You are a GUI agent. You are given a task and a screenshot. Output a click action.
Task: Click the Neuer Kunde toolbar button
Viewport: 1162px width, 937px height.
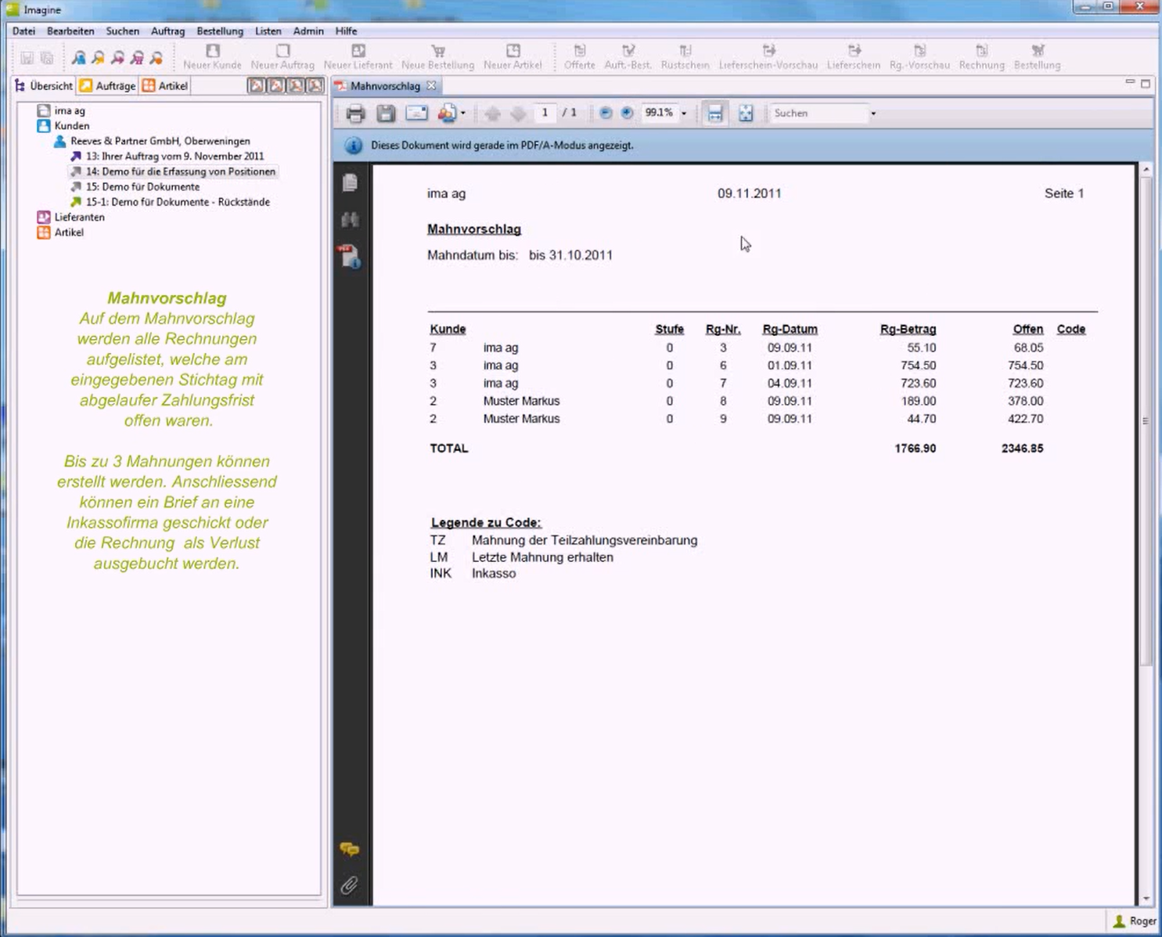coord(212,57)
